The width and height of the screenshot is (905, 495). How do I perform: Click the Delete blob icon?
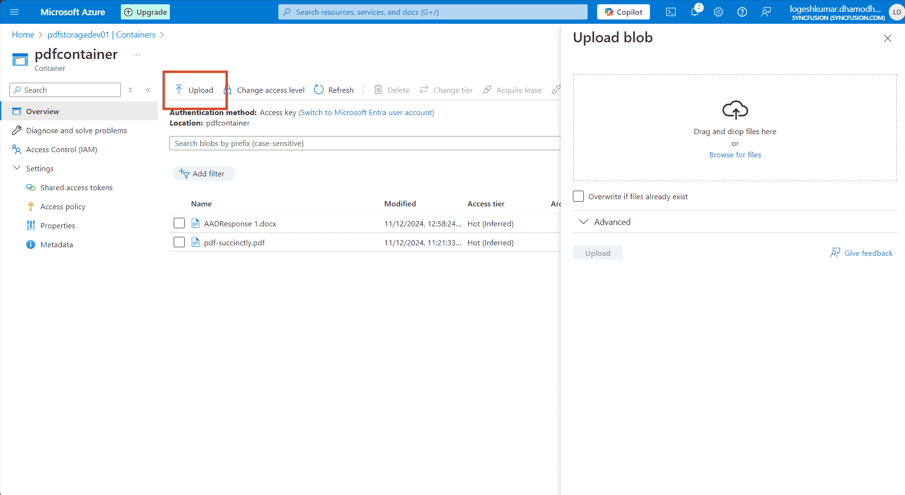(378, 89)
